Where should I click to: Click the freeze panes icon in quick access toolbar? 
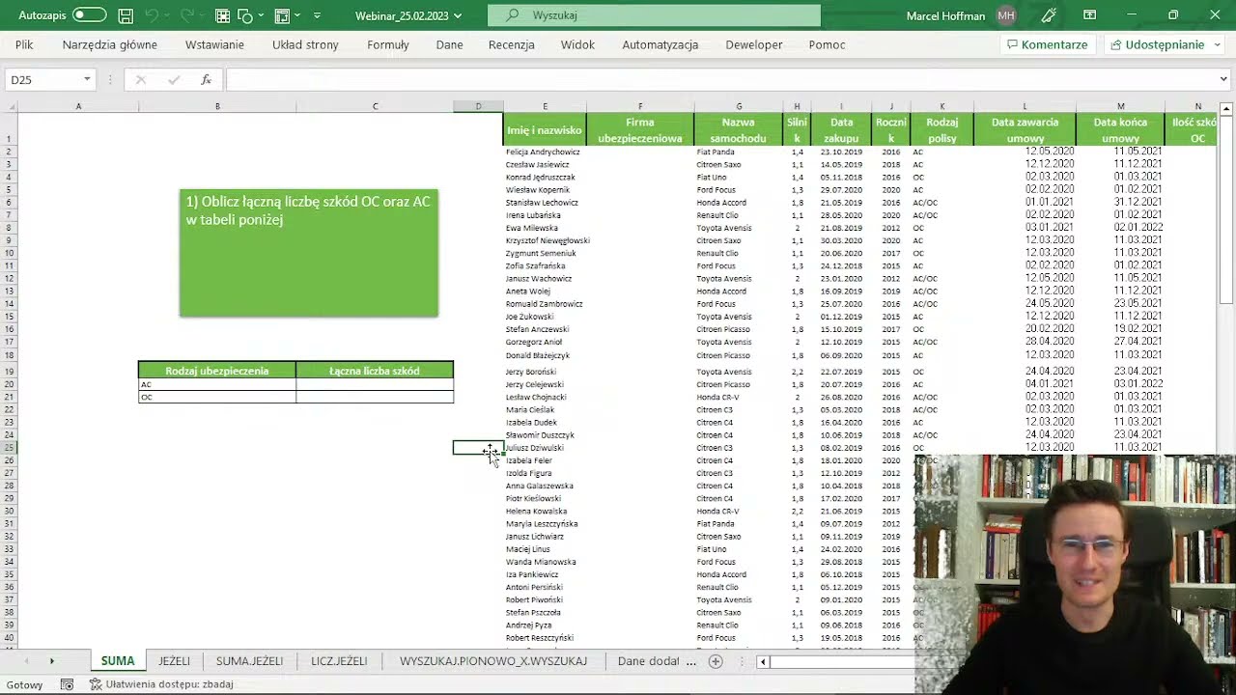[x=282, y=15]
